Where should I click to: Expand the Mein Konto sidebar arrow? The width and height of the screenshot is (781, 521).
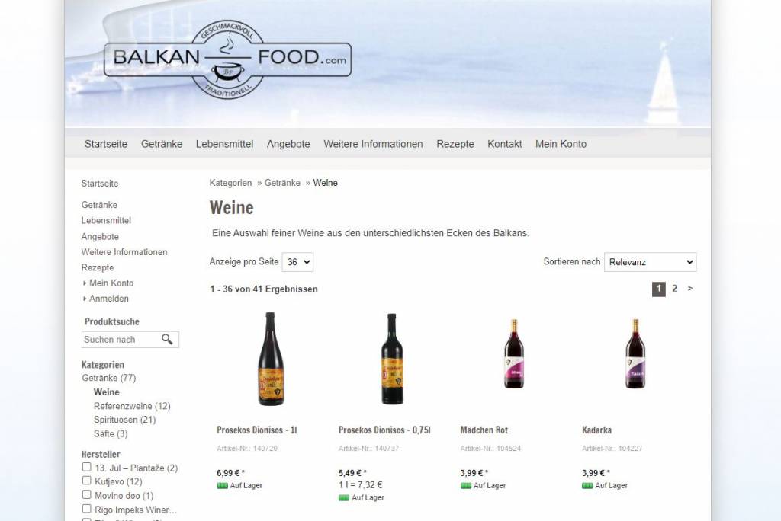pos(85,283)
